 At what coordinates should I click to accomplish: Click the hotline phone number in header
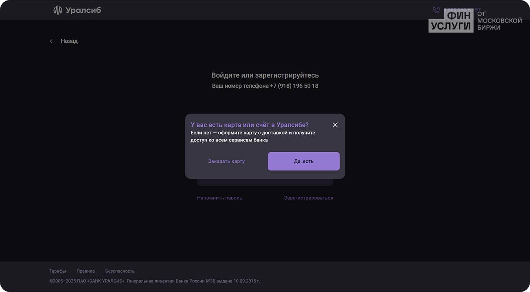[x=462, y=10]
